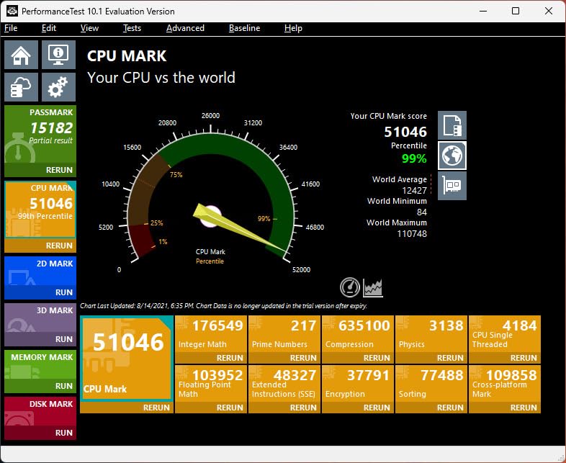This screenshot has height=463, width=566.
Task: Rerun the CPU Single Threaded test
Action: (x=505, y=358)
